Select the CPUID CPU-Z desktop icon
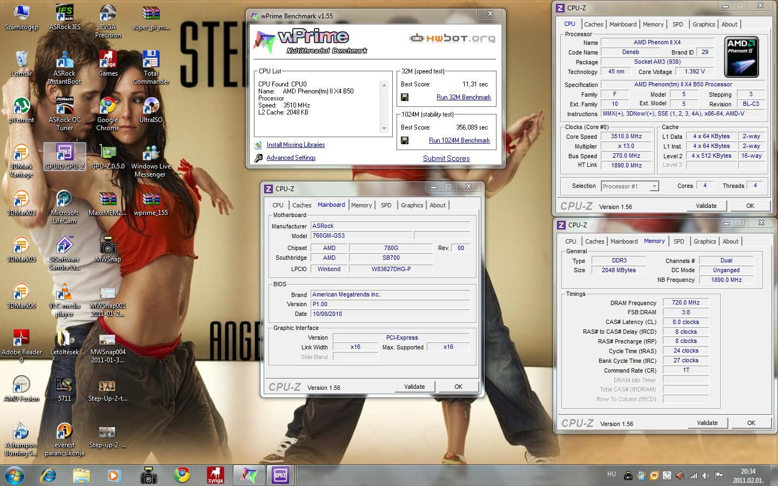Viewport: 778px width, 486px height. pos(64,157)
